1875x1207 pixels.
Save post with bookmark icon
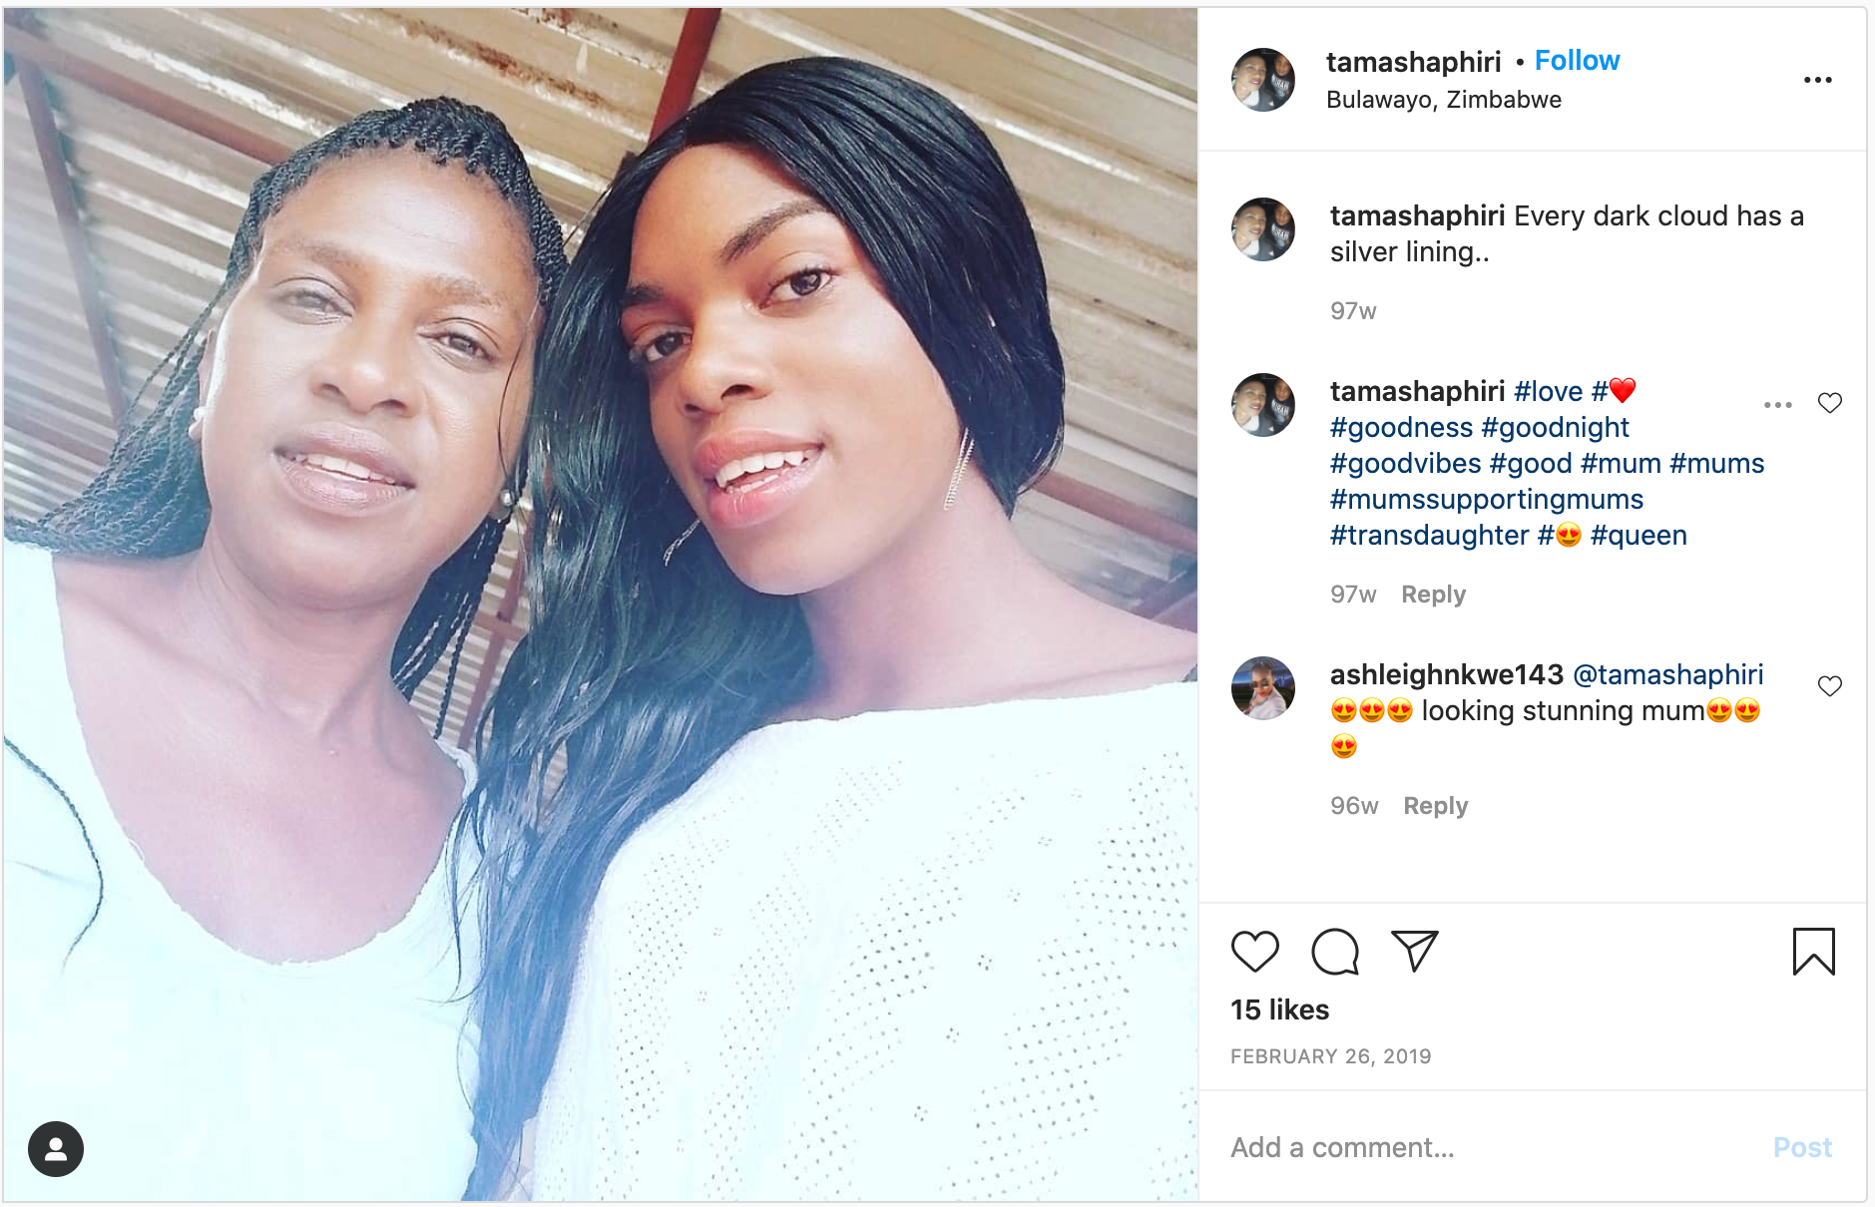click(1813, 951)
